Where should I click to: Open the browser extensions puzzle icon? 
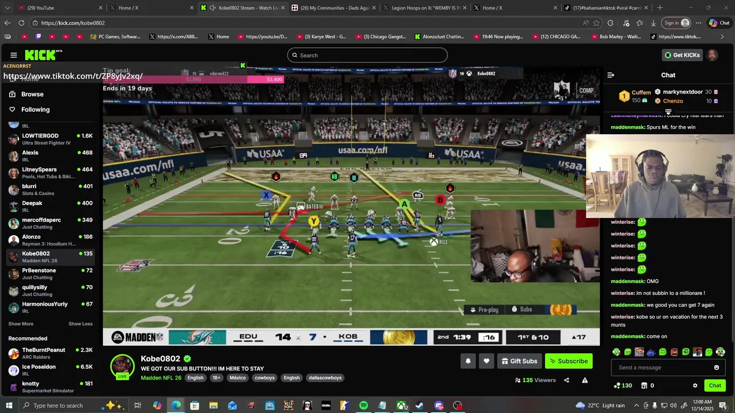[x=610, y=23]
